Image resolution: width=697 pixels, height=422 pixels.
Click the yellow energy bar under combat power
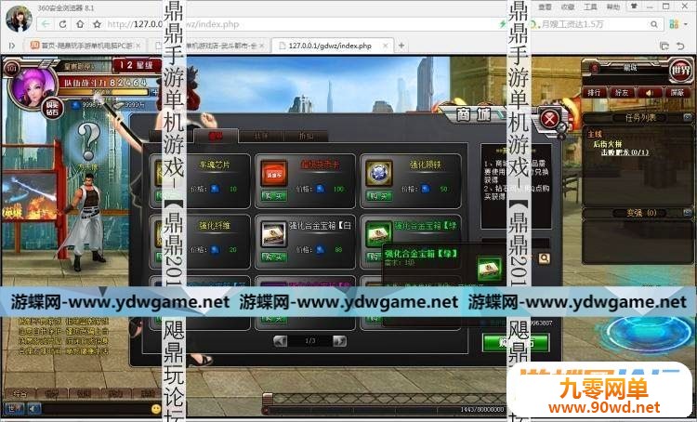[103, 93]
